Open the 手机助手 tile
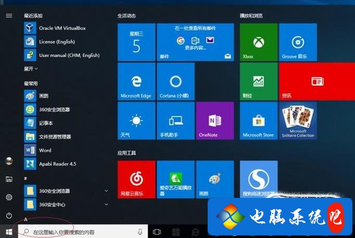 [x=176, y=121]
